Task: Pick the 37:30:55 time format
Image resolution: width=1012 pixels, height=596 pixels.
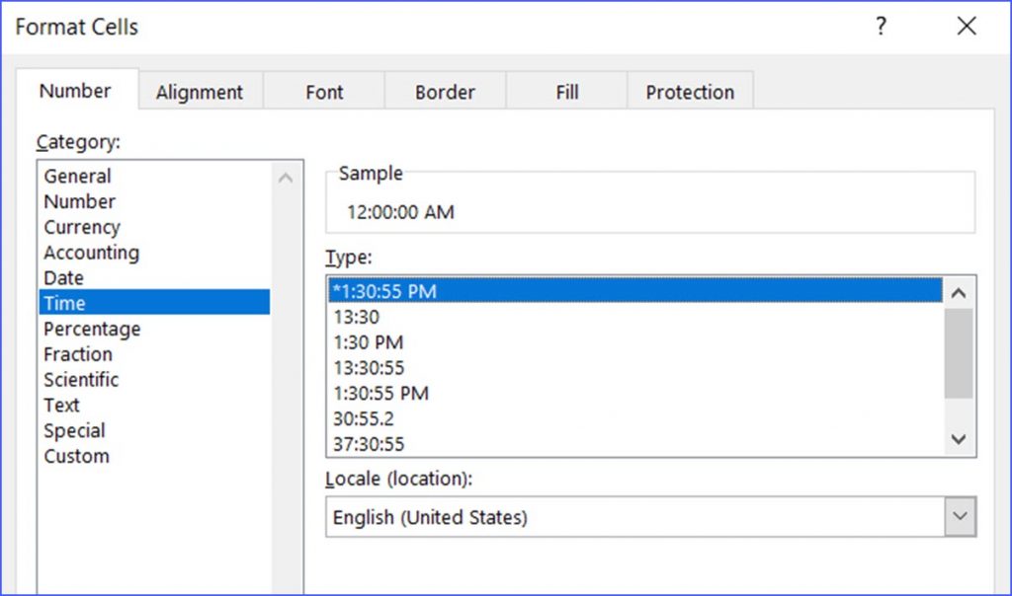Action: click(x=369, y=444)
